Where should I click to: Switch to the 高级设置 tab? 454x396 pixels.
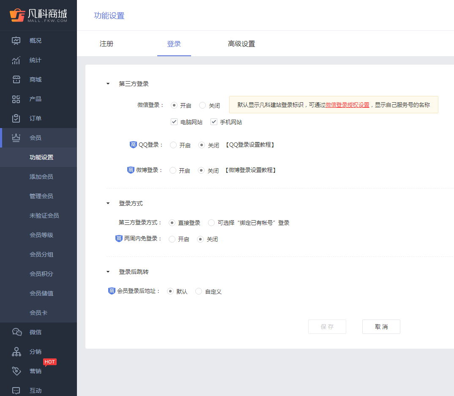(241, 44)
